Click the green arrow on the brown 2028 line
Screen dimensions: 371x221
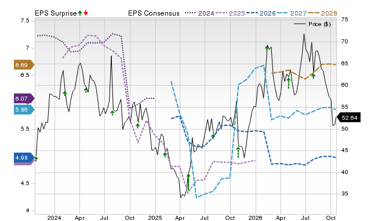[313, 76]
